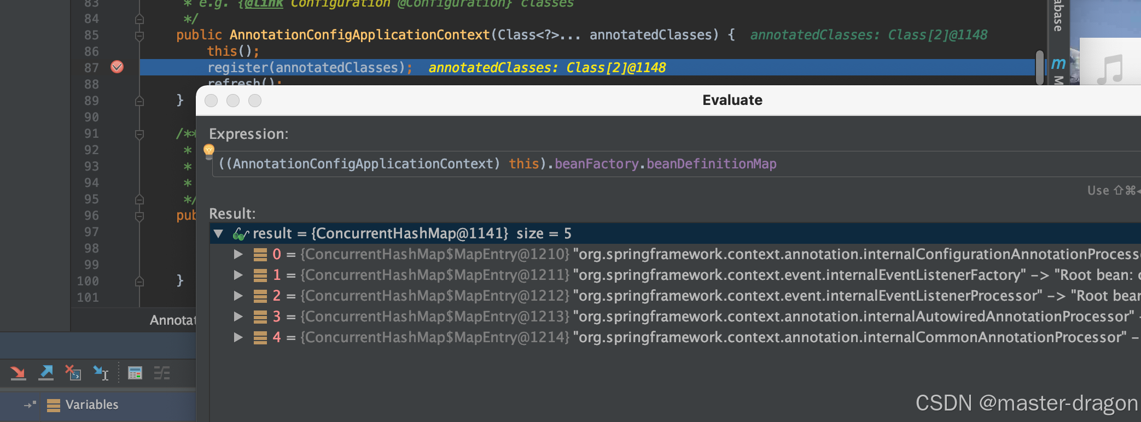Image resolution: width=1141 pixels, height=422 pixels.
Task: Click the music note file thumbnail
Action: [x=1110, y=61]
